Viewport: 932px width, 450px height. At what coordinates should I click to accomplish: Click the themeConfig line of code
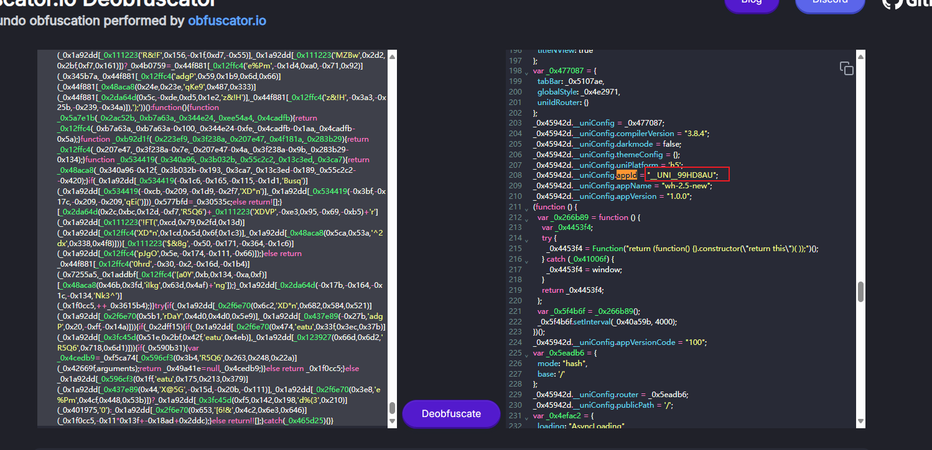click(607, 155)
